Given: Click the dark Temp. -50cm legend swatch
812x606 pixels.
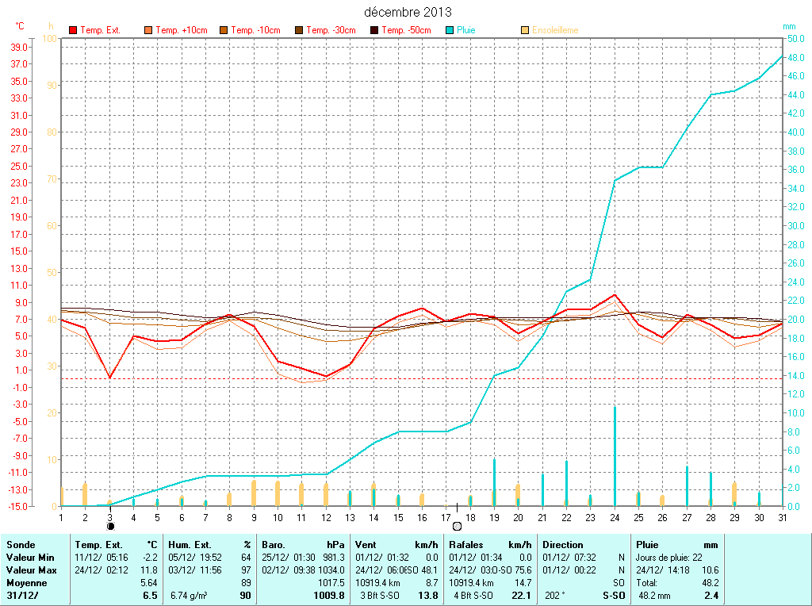Looking at the screenshot, I should click(x=374, y=30).
